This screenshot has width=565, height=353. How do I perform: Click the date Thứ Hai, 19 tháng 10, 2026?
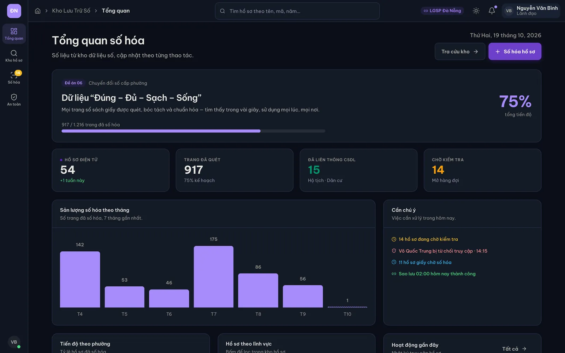(505, 35)
